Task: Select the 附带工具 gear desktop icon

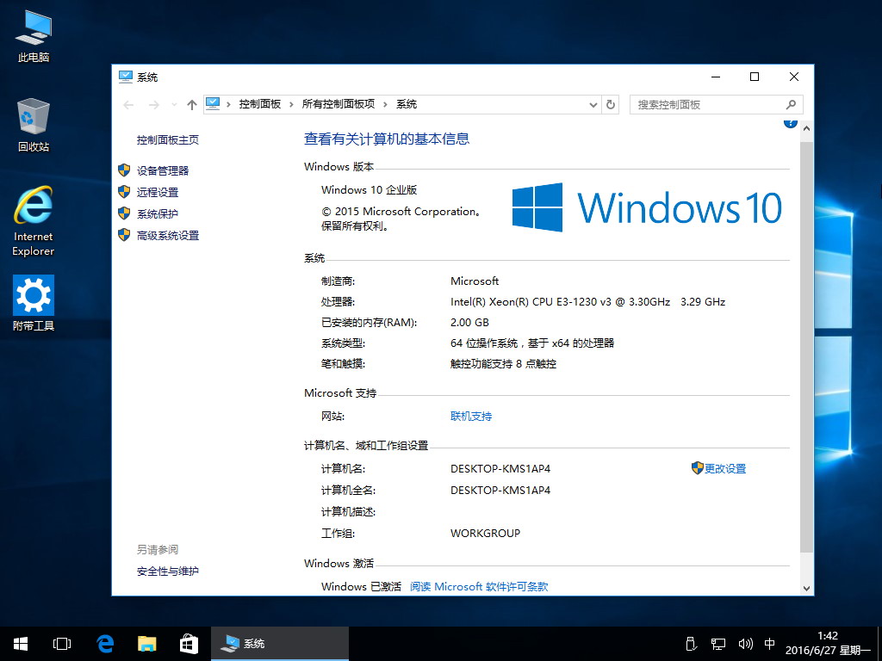Action: click(x=34, y=302)
